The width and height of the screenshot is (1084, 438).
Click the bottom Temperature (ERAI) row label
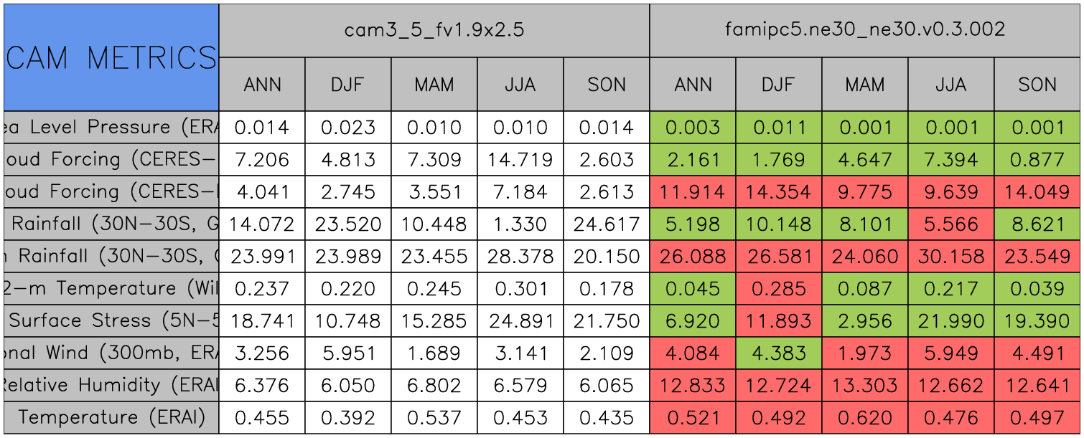tap(111, 417)
